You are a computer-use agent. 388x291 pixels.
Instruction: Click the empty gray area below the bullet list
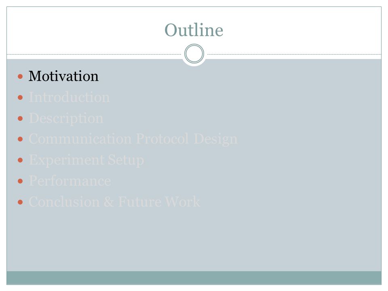[x=194, y=240]
